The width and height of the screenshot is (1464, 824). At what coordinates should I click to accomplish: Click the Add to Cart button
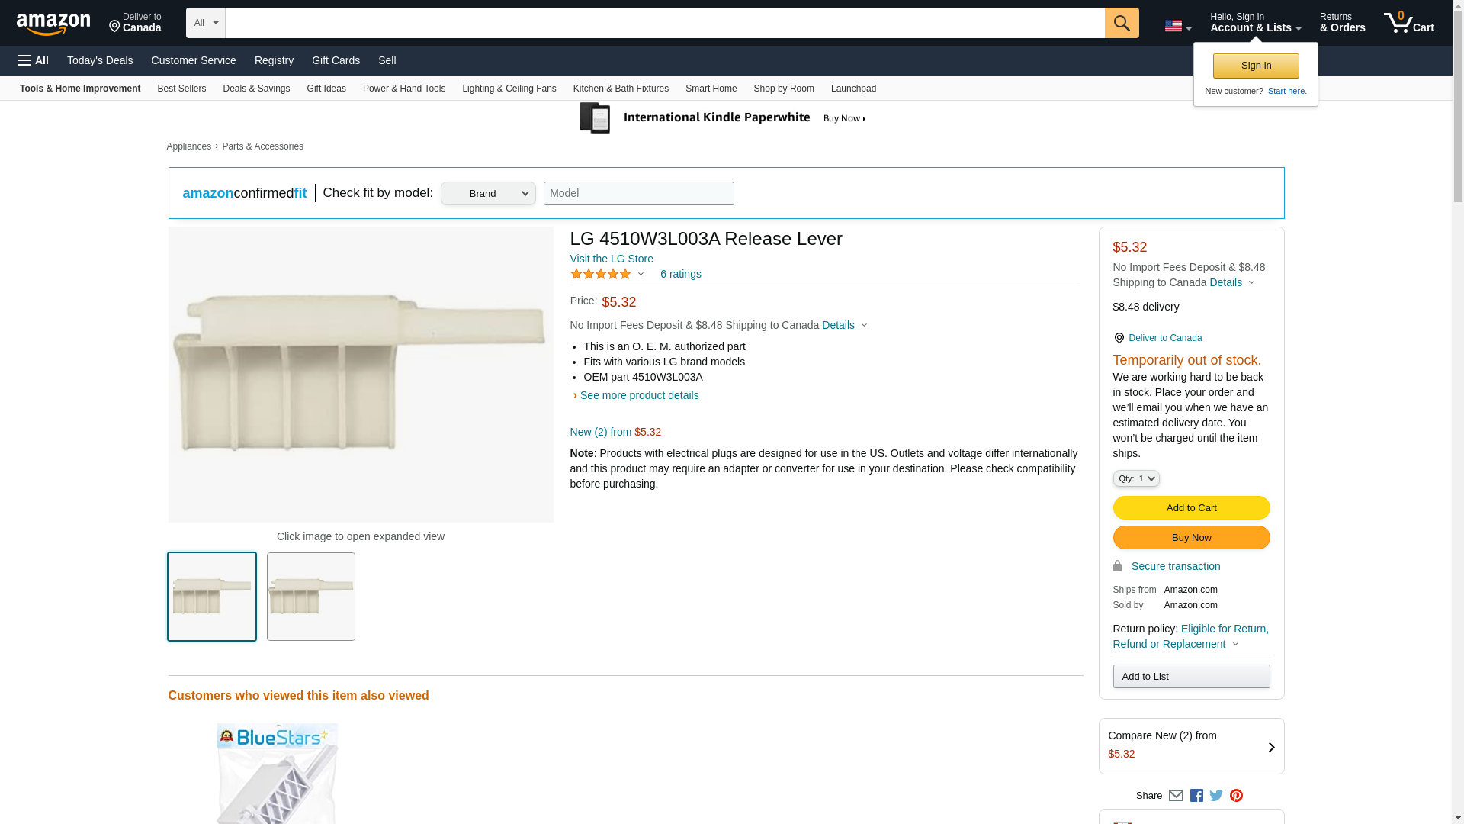[x=1191, y=508]
